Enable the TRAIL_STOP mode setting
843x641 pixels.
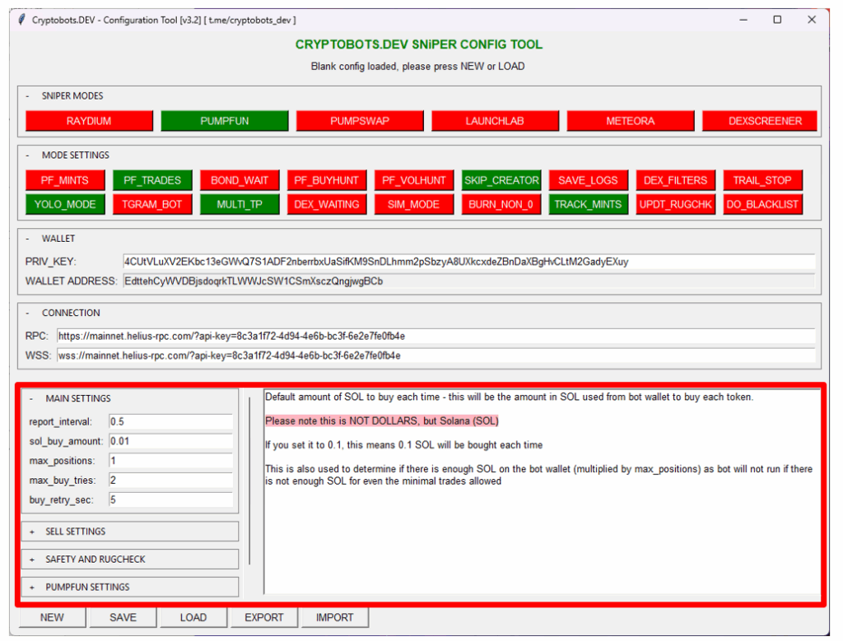point(762,180)
